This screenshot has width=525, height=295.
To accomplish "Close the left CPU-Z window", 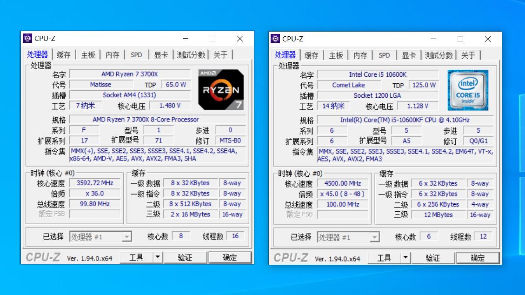I will point(240,39).
